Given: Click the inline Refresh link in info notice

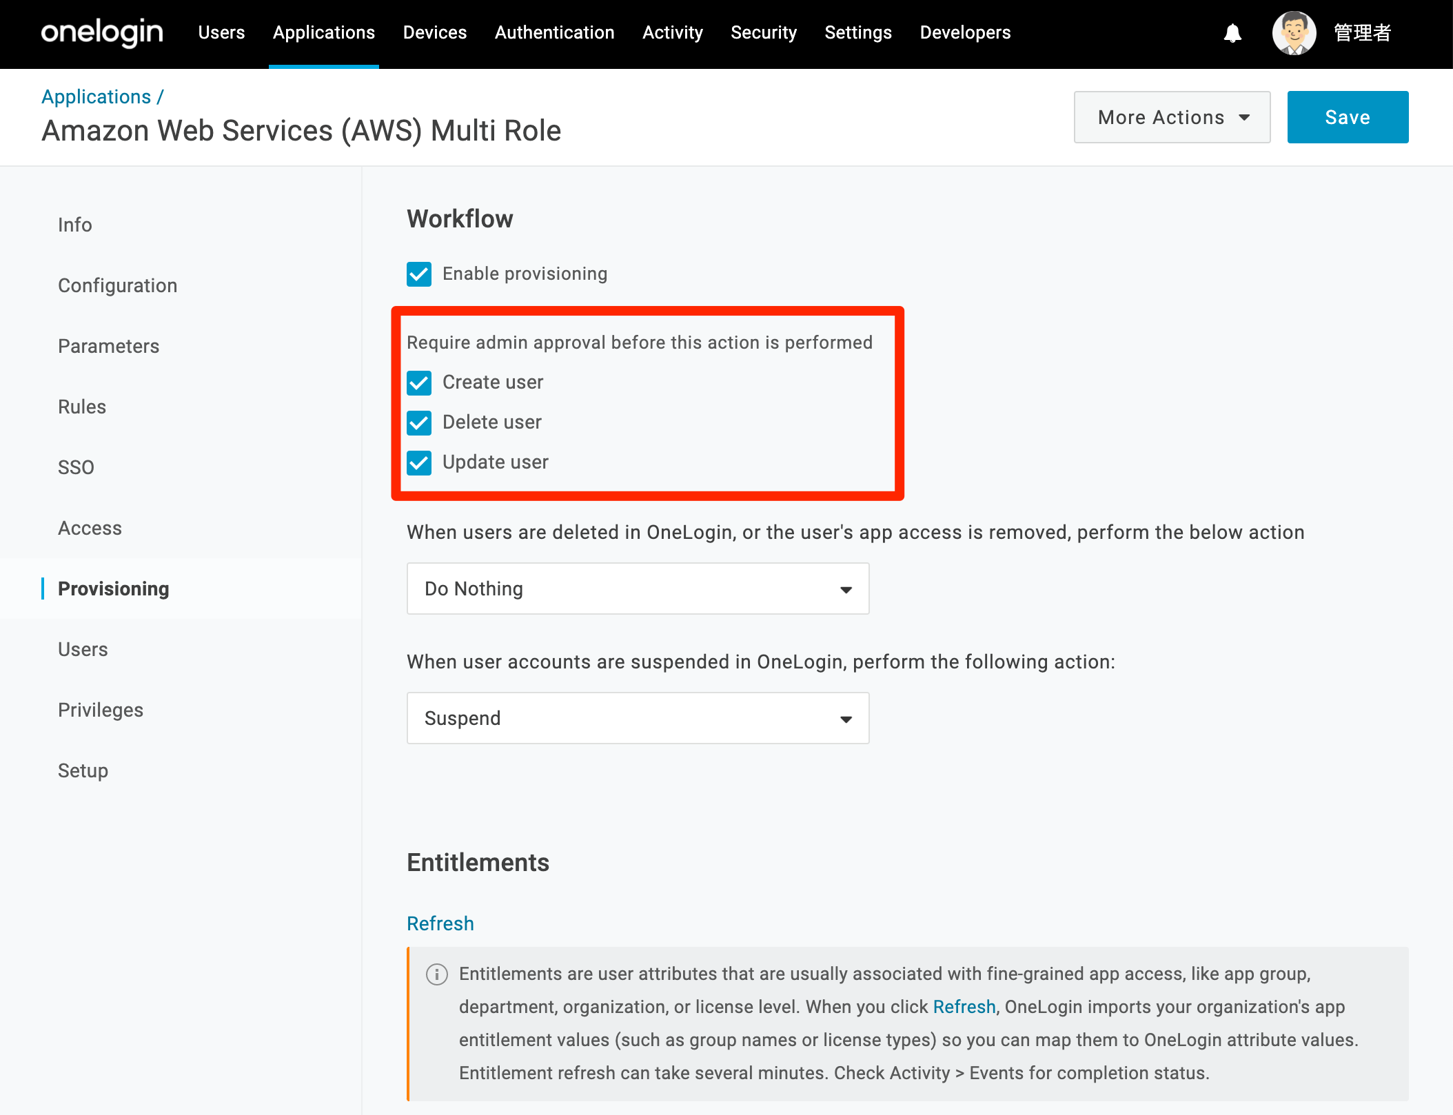Looking at the screenshot, I should (964, 1007).
